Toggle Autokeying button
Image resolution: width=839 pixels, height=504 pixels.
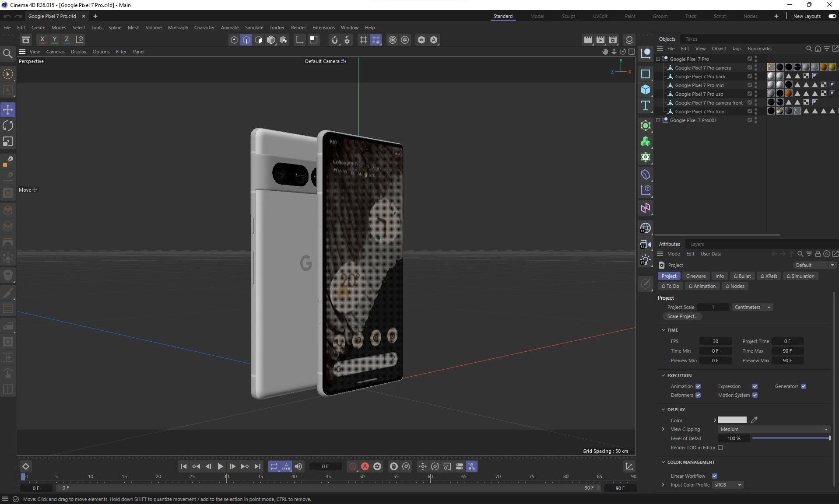point(365,466)
